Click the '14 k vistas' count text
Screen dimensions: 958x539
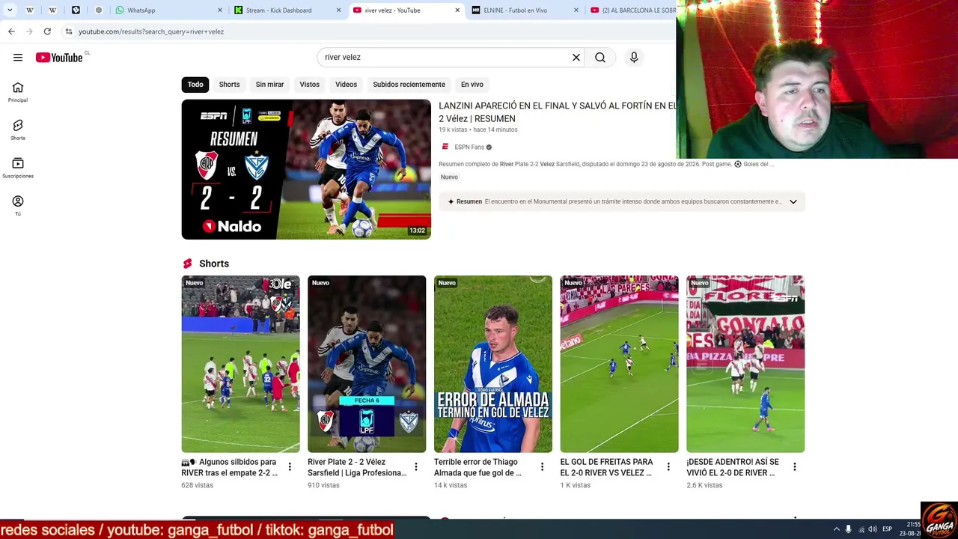451,485
